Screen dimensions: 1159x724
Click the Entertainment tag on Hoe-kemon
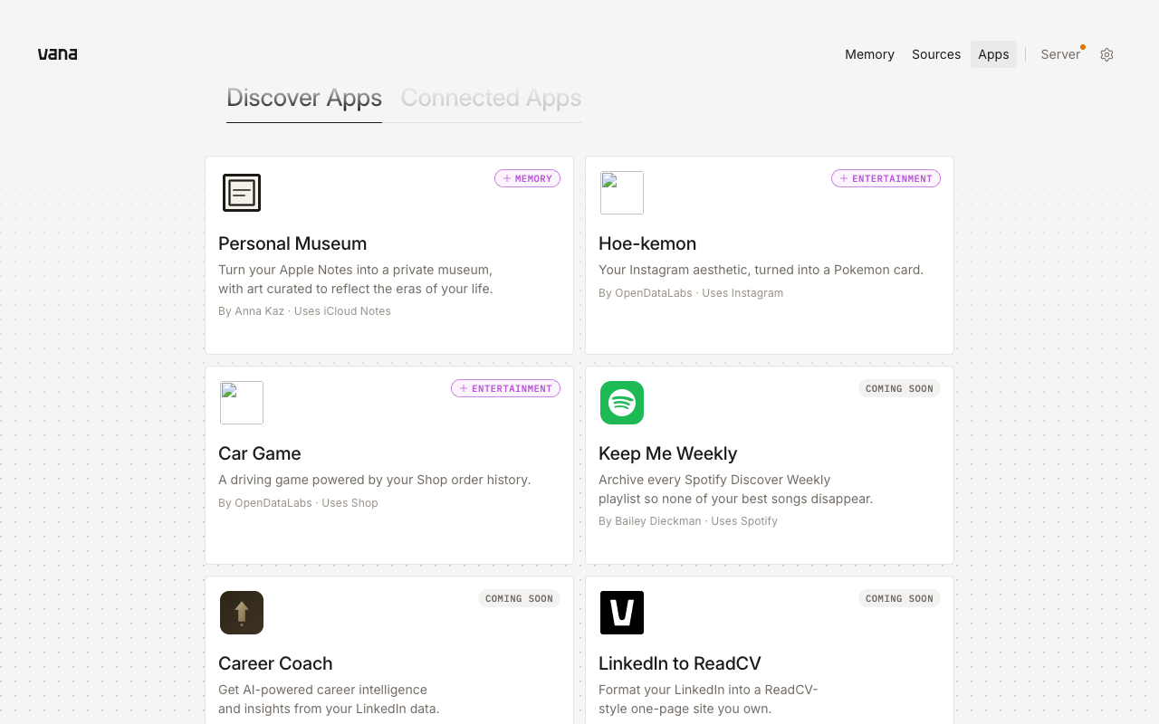(x=886, y=178)
